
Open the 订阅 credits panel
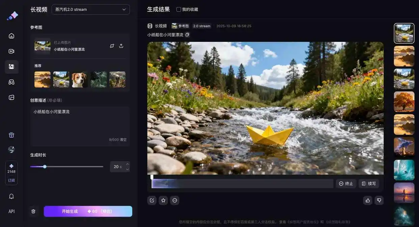[11, 180]
